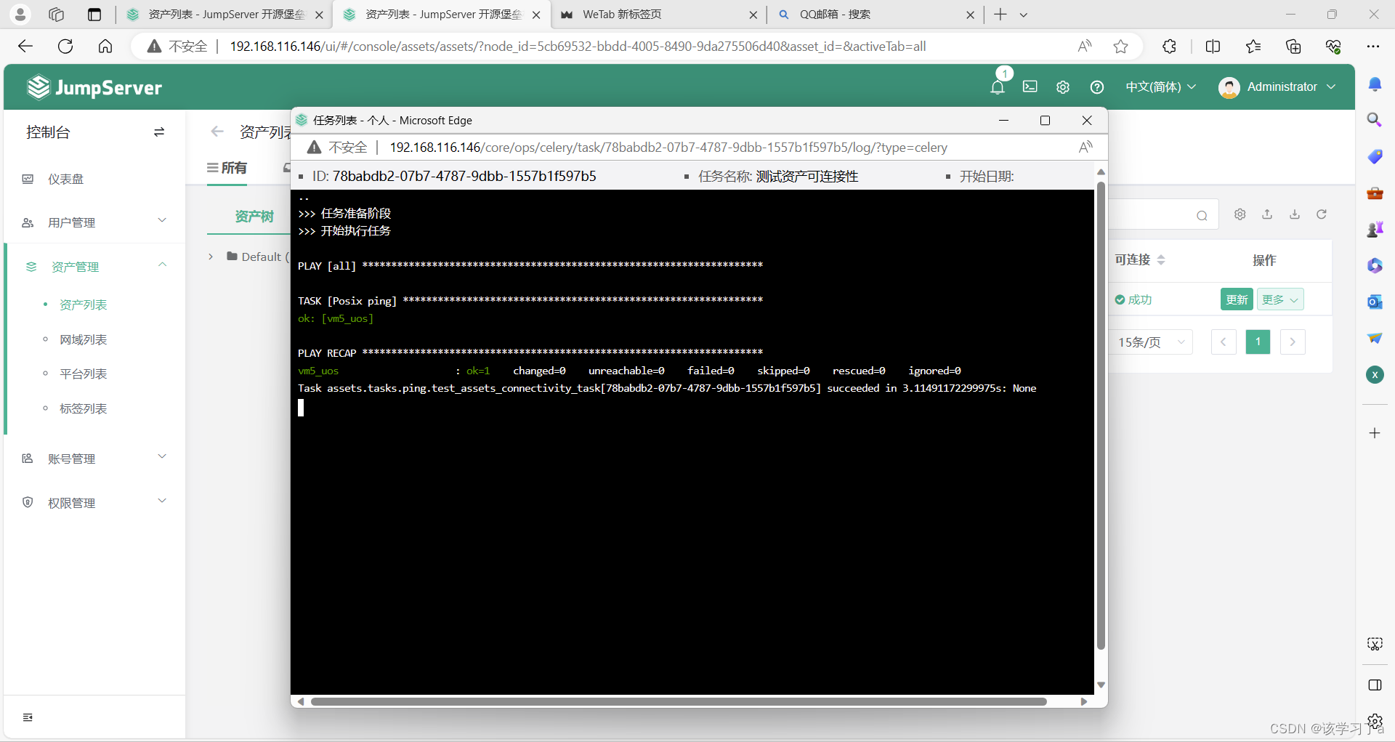Open a new browser tab
Image resolution: width=1395 pixels, height=742 pixels.
click(x=1000, y=15)
